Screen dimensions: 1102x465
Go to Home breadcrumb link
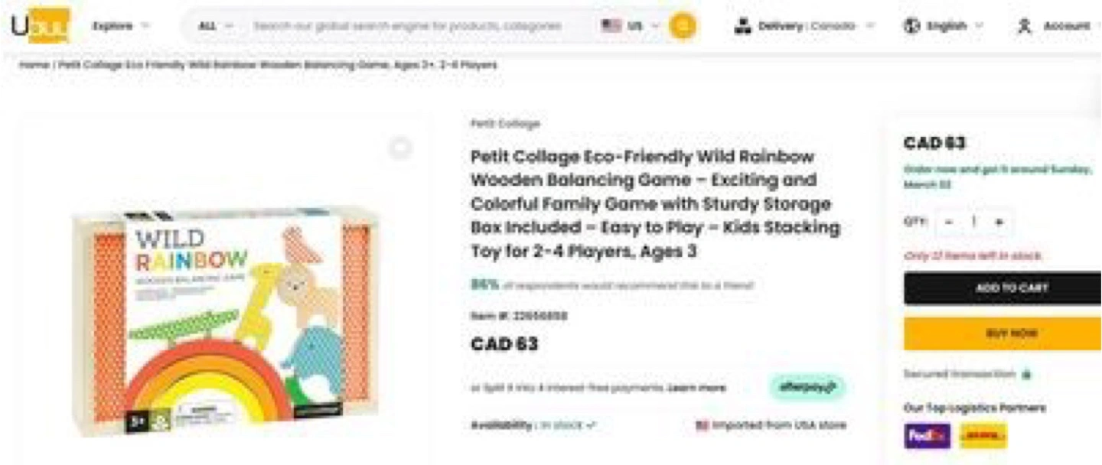tap(34, 65)
